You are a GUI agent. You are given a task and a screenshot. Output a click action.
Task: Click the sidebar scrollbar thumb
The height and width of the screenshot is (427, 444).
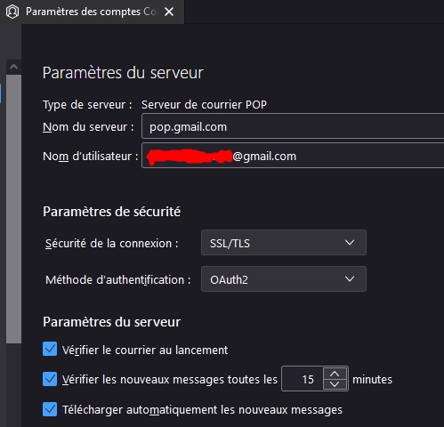coord(13,209)
